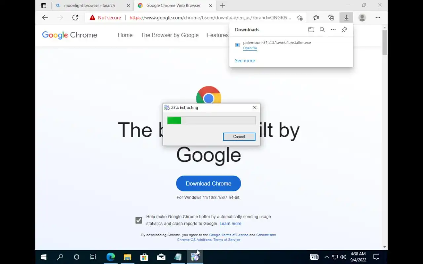
Task: Open more options in Downloads panel
Action: click(x=333, y=29)
